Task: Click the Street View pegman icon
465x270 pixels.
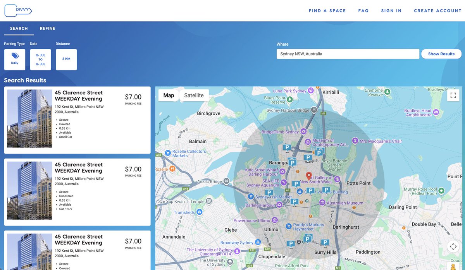Action: click(x=453, y=266)
